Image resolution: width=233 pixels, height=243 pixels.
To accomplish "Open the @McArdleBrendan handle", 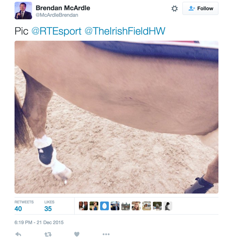I will tap(57, 15).
